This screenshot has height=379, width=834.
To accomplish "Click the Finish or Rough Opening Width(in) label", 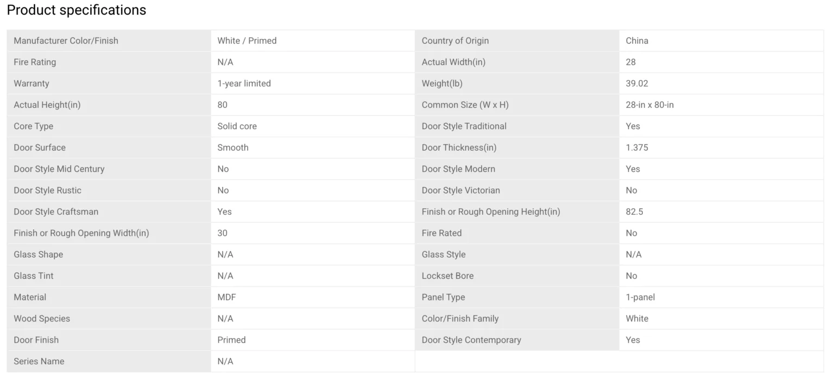I will [x=81, y=233].
